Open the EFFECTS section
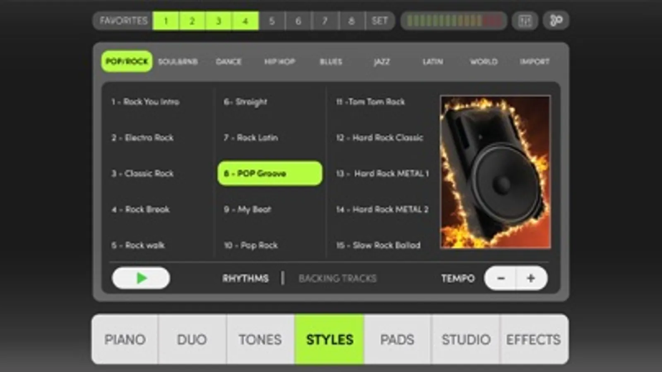Viewport: 662px width, 372px height. click(x=534, y=339)
